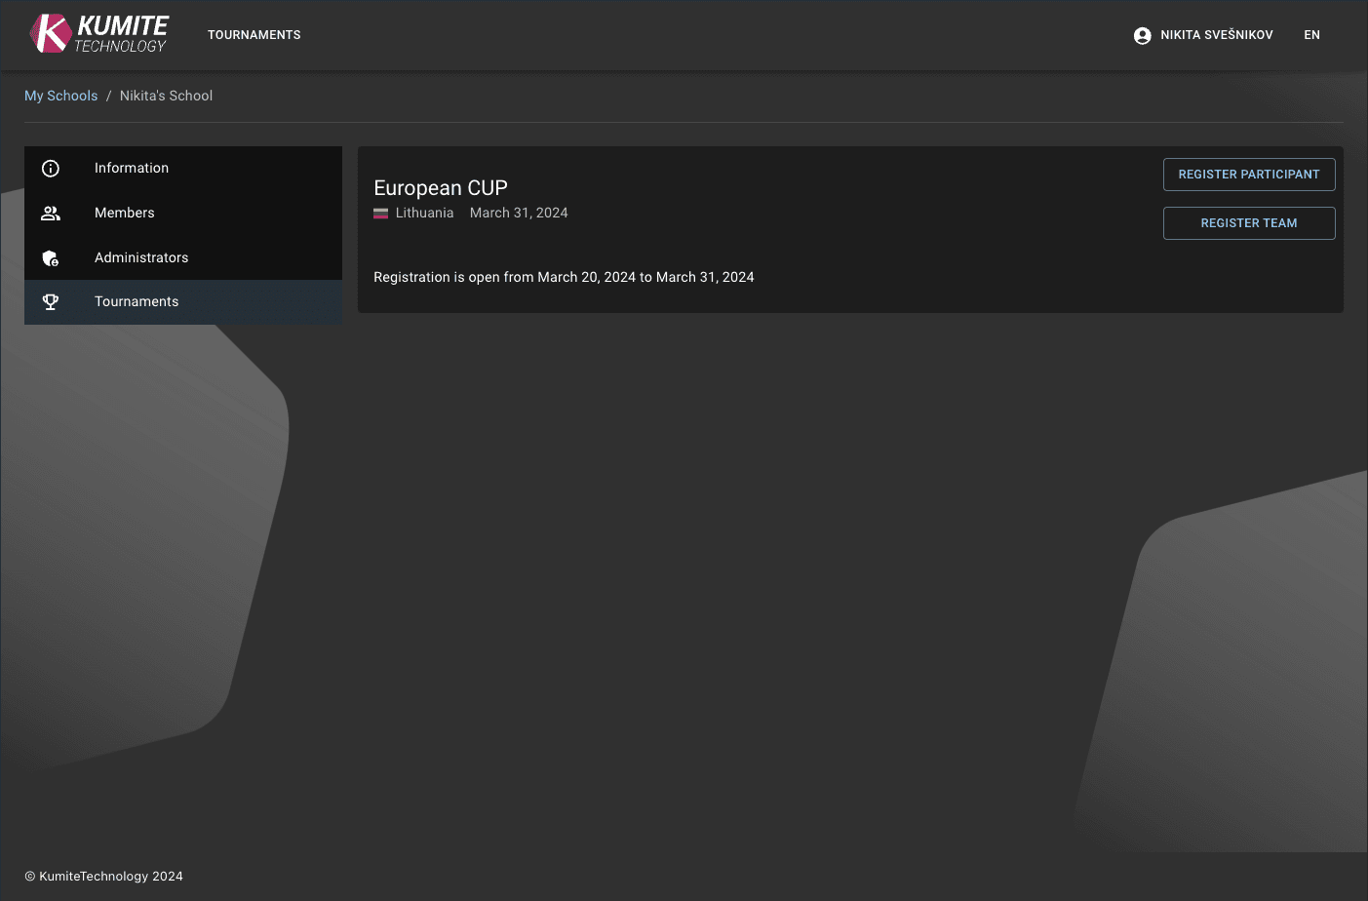
Task: Click the Nikita's School breadcrumb
Action: [x=166, y=96]
